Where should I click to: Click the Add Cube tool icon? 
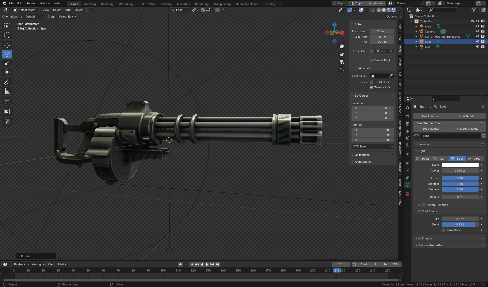[7, 101]
